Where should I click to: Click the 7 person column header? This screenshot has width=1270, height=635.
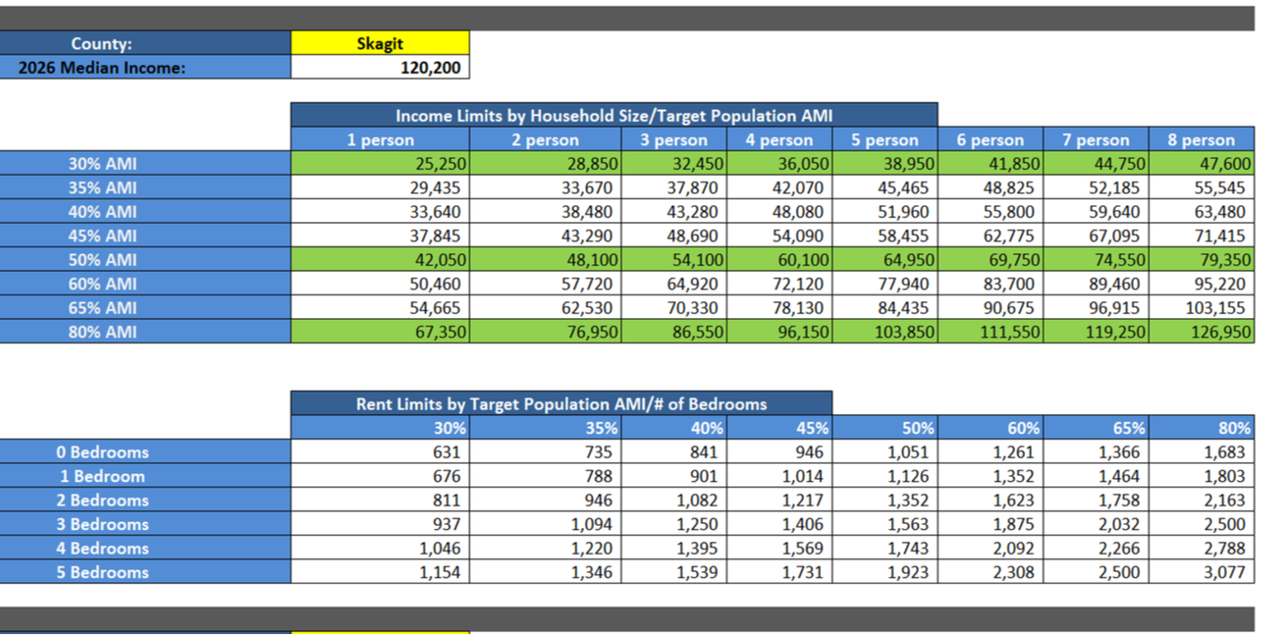[1095, 139]
